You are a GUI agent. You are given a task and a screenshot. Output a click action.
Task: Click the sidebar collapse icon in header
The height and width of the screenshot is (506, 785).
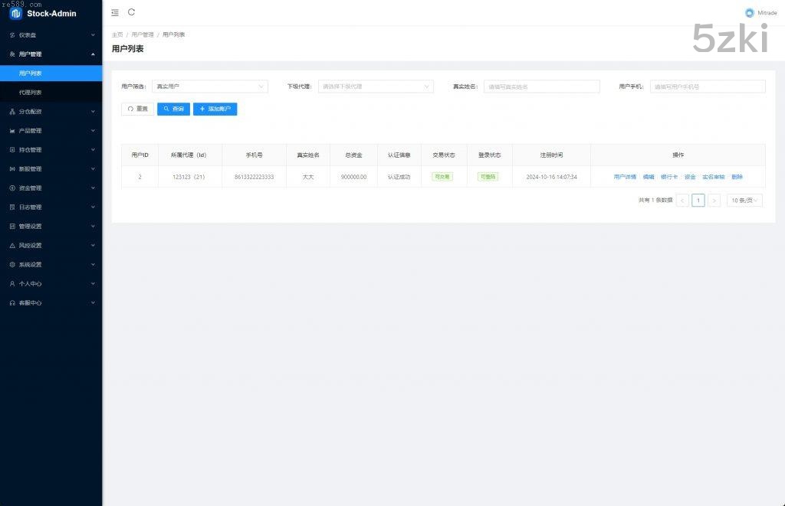pyautogui.click(x=115, y=12)
